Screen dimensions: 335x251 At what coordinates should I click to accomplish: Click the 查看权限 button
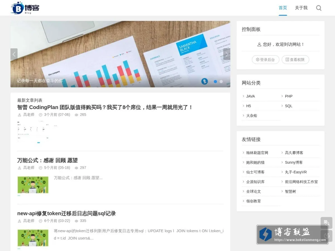[295, 59]
